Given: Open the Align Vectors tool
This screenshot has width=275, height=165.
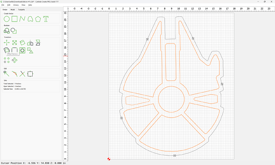Looking at the screenshot, I should coord(22,50).
